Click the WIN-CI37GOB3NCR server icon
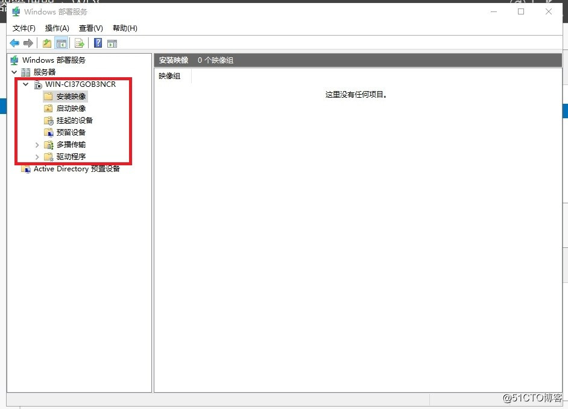The height and width of the screenshot is (409, 568). tap(38, 84)
